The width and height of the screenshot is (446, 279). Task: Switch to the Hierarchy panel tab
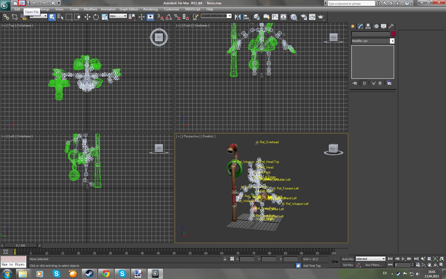(368, 26)
